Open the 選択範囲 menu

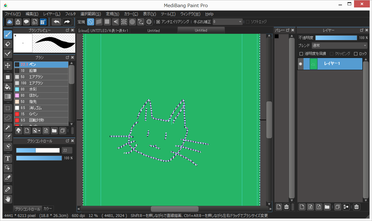(x=91, y=14)
